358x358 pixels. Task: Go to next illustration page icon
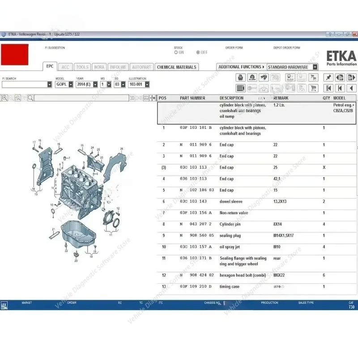click(351, 77)
